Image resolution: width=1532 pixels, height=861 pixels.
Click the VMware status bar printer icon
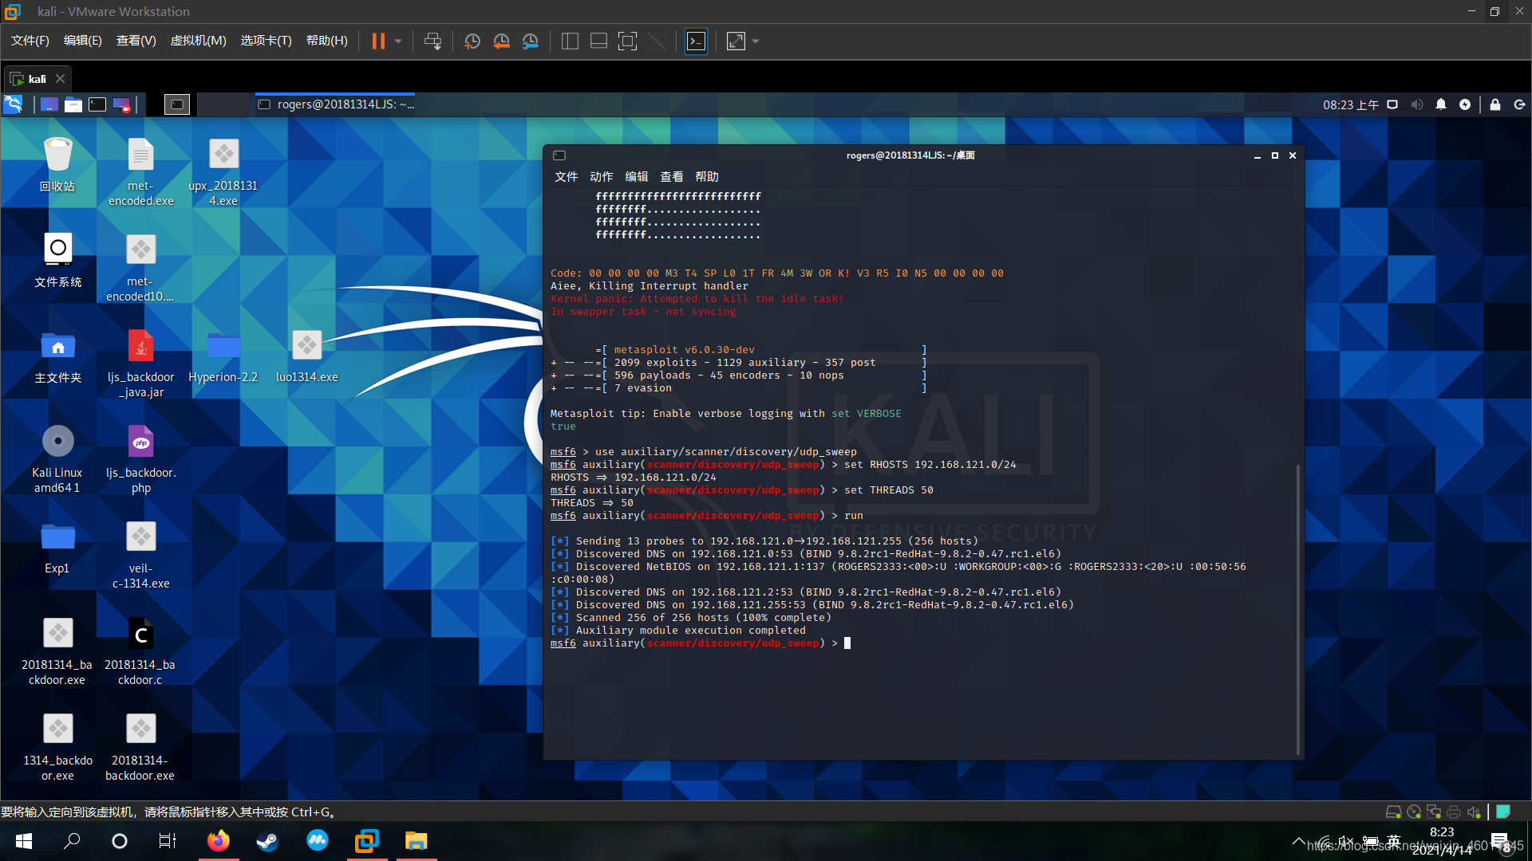1453,812
